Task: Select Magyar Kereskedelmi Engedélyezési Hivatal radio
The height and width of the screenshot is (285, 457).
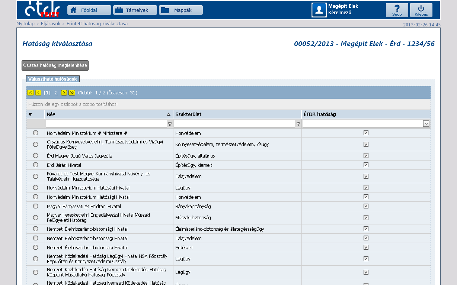Action: (x=35, y=217)
